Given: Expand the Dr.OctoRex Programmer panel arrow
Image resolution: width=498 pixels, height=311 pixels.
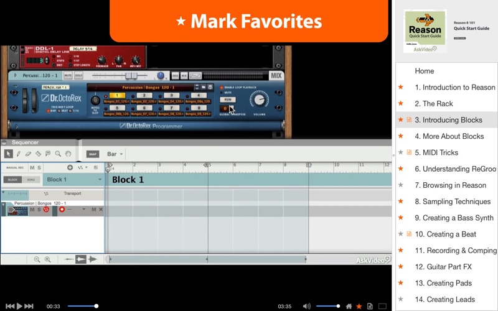Looking at the screenshot, I should [x=17, y=126].
